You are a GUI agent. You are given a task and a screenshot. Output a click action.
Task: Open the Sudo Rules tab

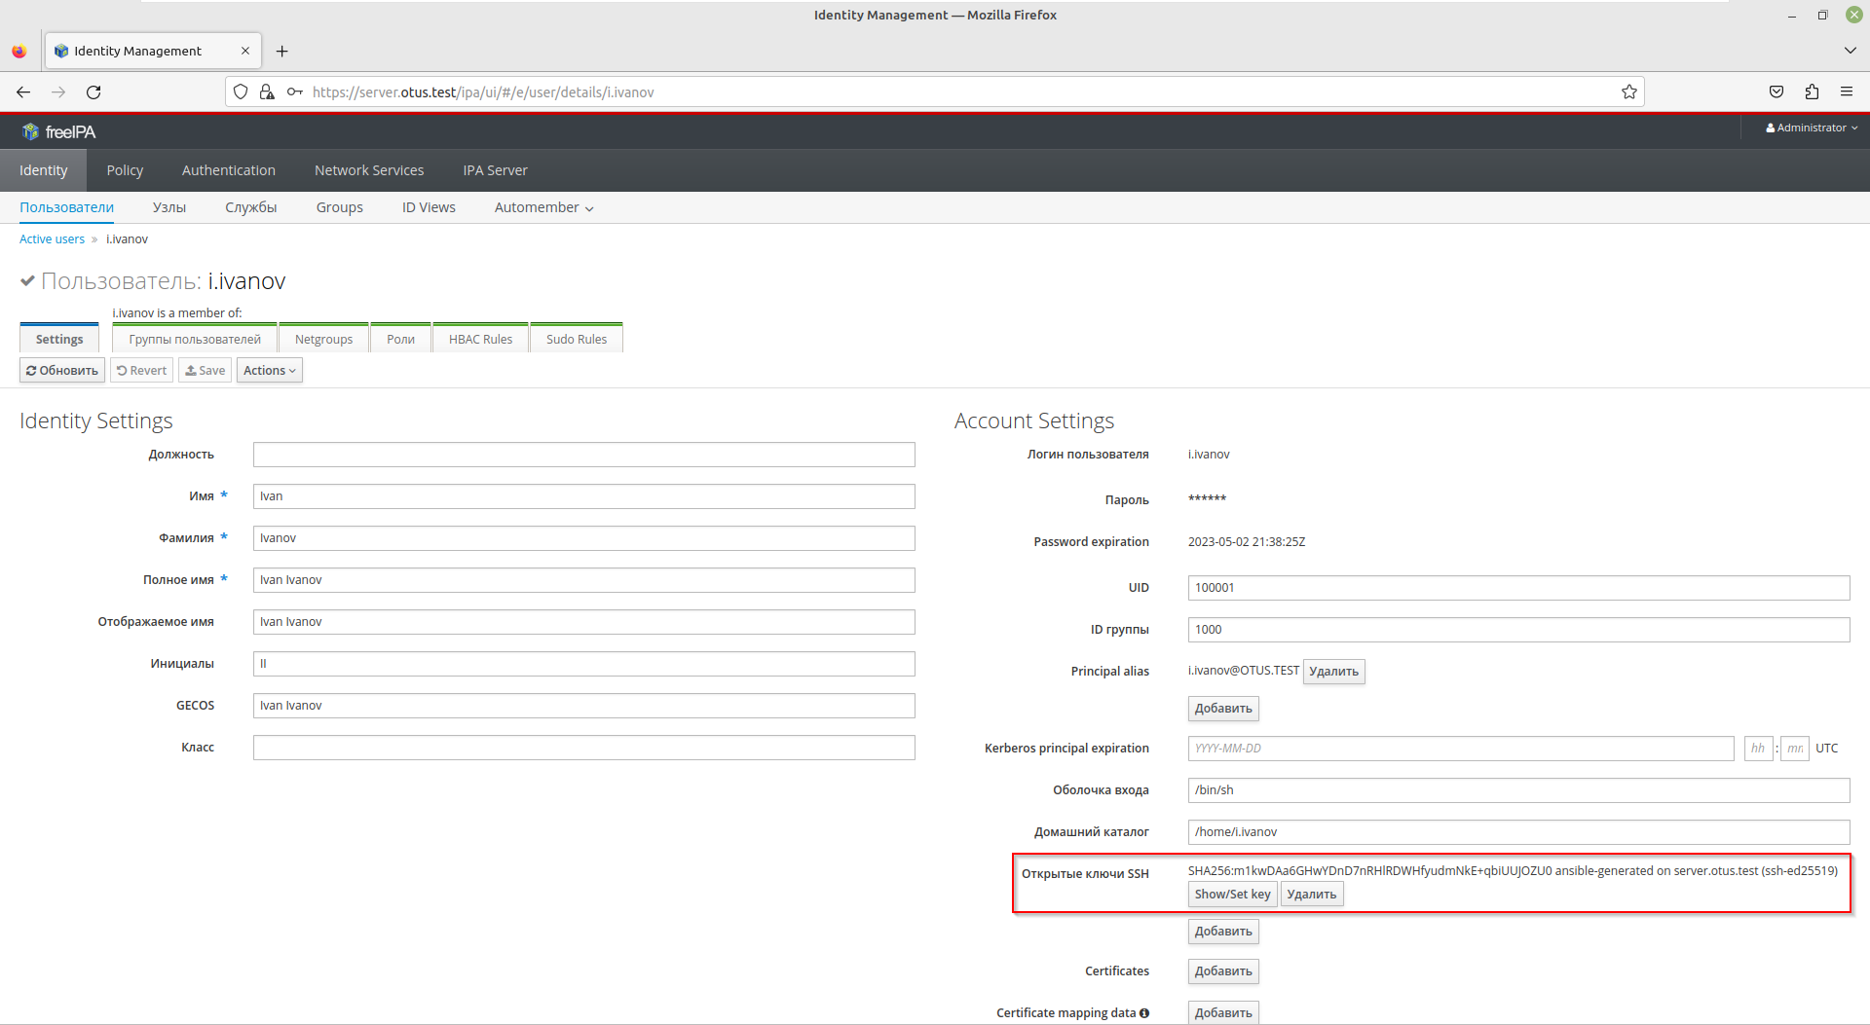click(x=577, y=339)
